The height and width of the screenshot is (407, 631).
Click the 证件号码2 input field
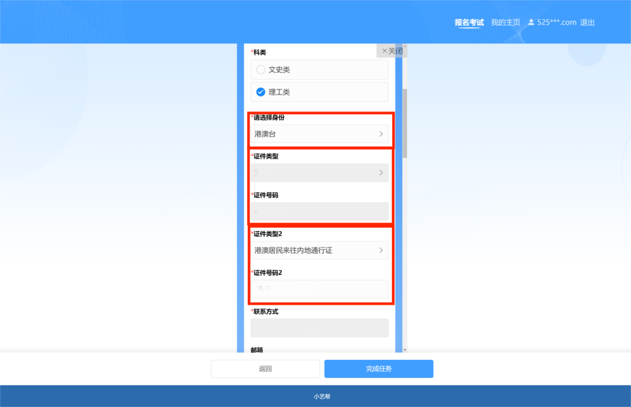[320, 288]
